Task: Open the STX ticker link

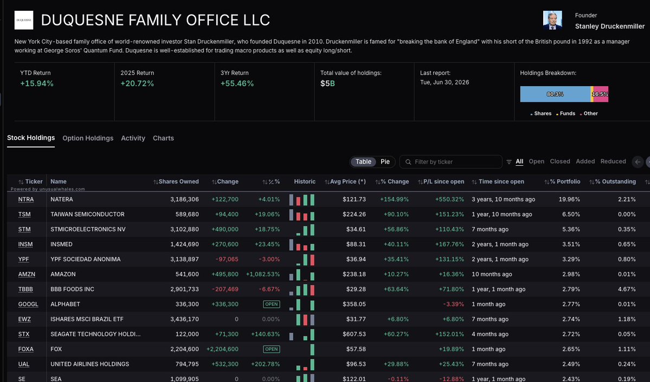Action: (24, 334)
